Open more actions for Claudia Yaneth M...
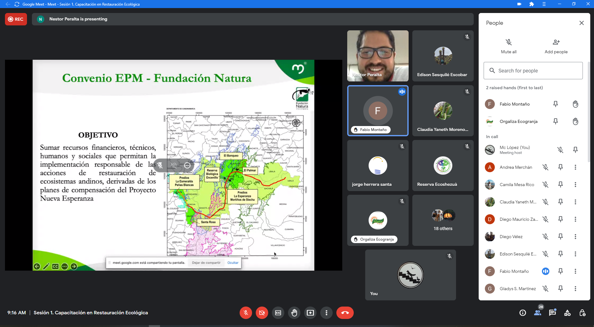This screenshot has height=327, width=594. click(575, 202)
